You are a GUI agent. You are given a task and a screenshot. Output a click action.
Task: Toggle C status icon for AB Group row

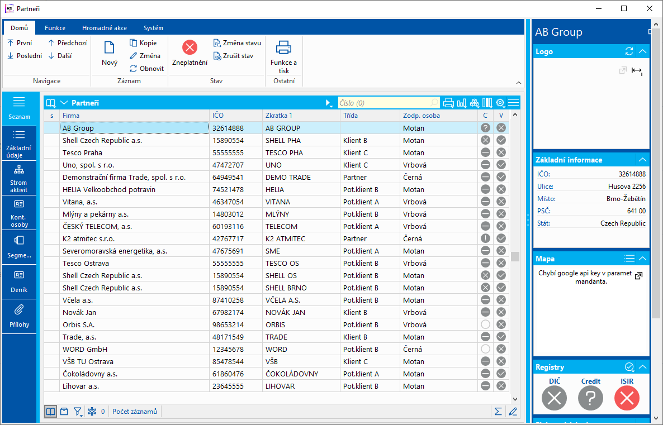(x=485, y=128)
